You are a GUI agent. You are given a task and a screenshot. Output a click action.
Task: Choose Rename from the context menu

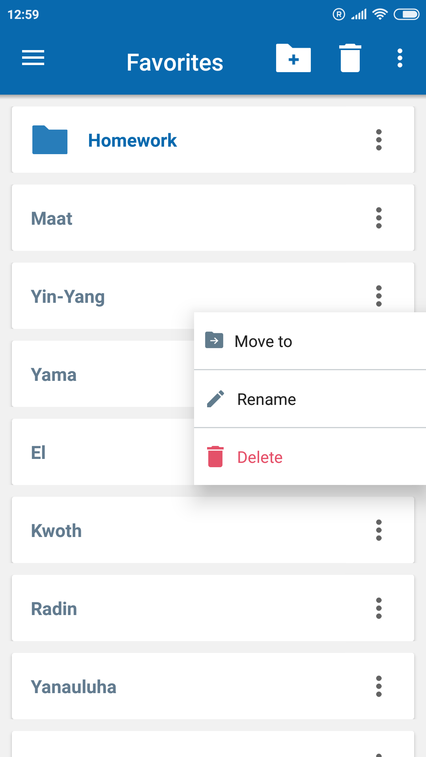pyautogui.click(x=310, y=399)
